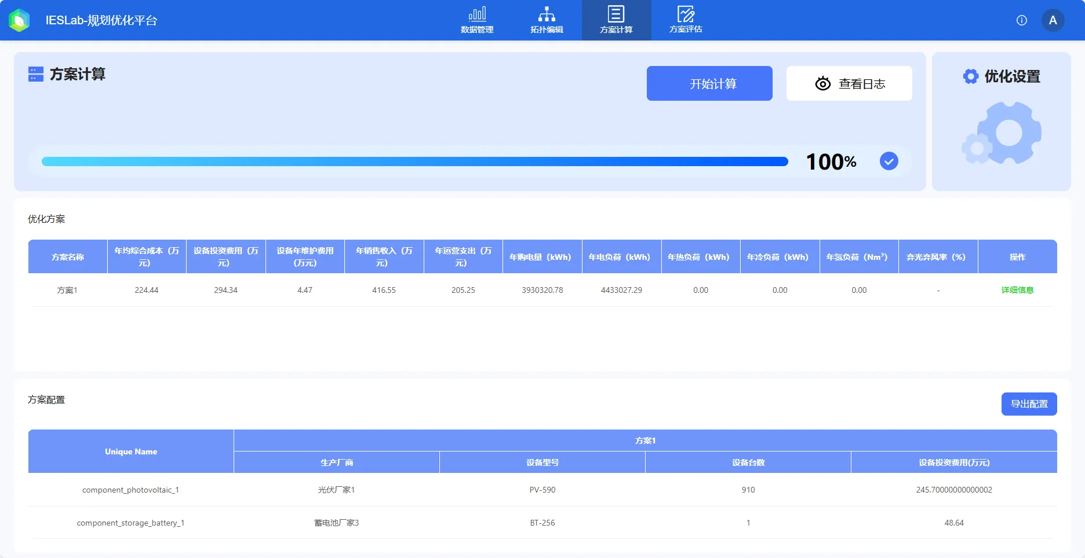Click the 年冷负荷 (kWh) column header
This screenshot has width=1085, height=558.
(x=780, y=256)
